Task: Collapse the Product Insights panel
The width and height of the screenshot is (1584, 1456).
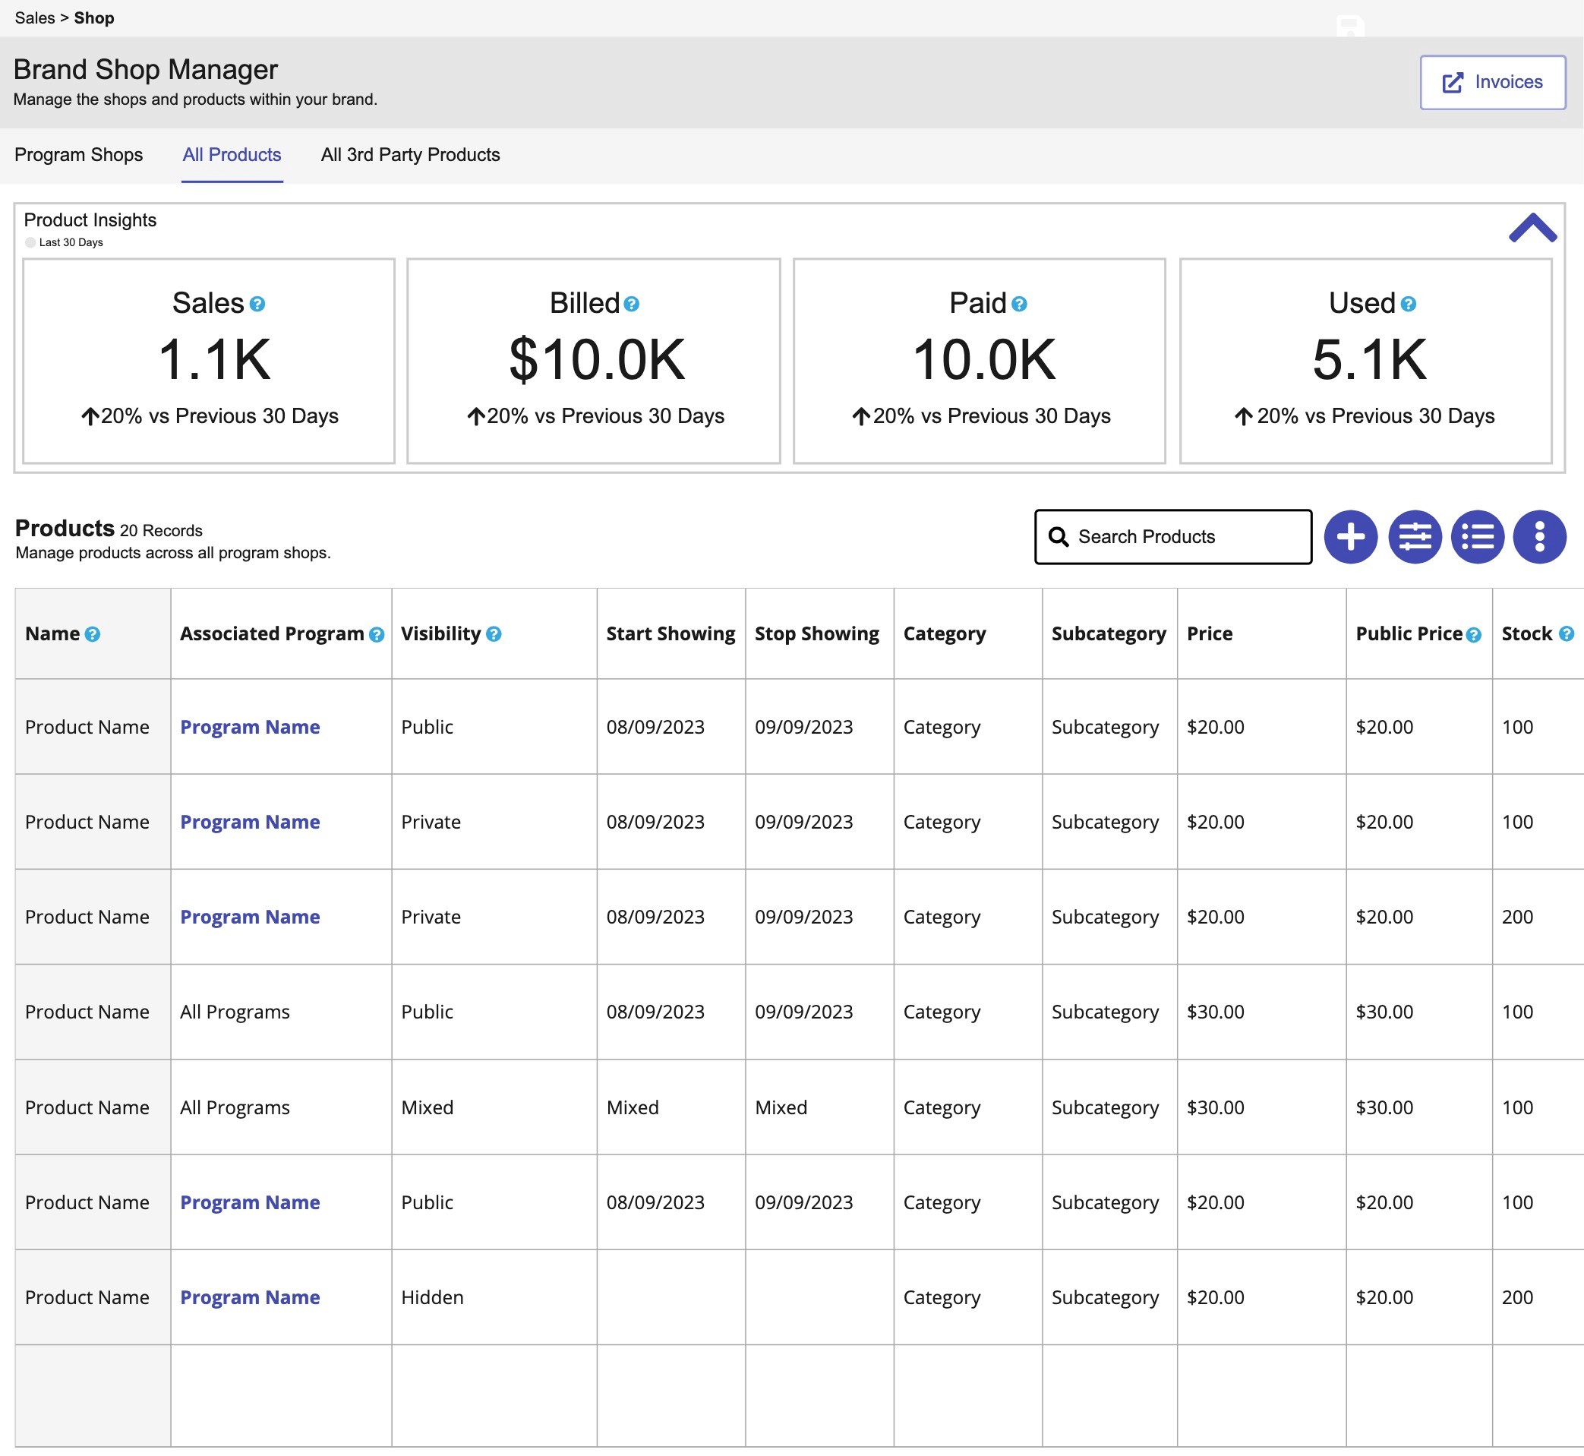Action: 1532,229
